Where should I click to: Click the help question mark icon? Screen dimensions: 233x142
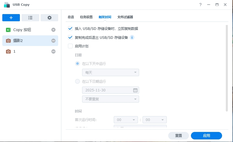pyautogui.click(x=200, y=5)
